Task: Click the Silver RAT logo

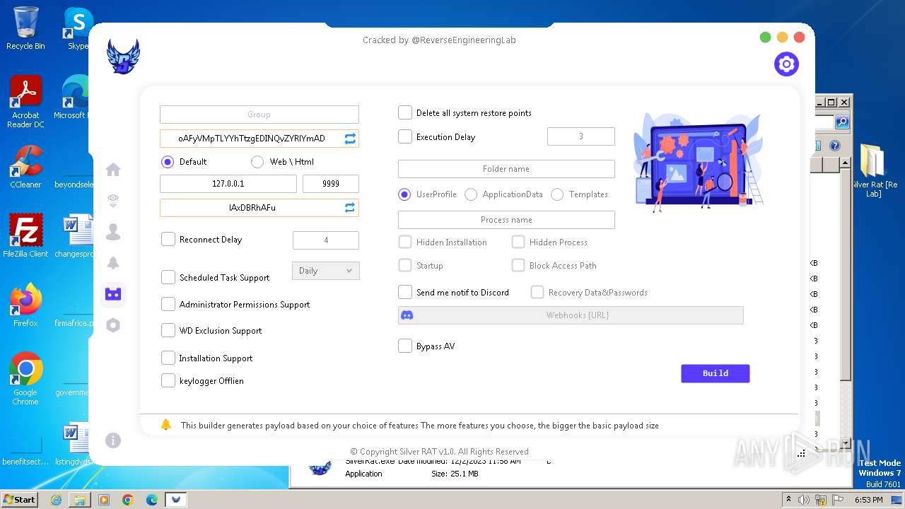Action: [123, 57]
